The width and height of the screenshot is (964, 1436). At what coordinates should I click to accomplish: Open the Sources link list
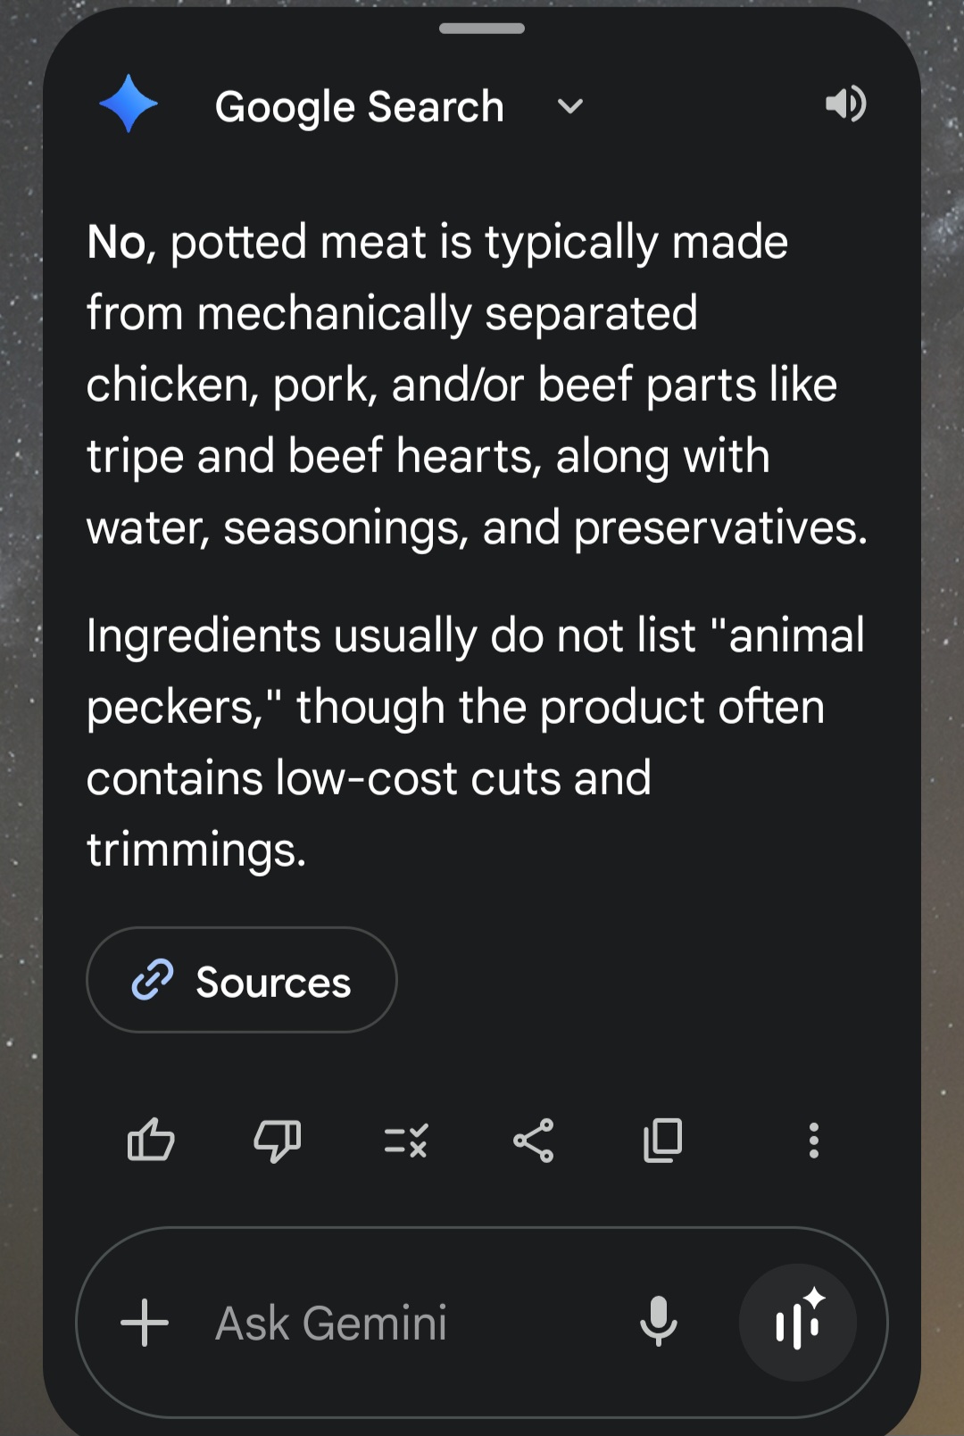pos(241,980)
